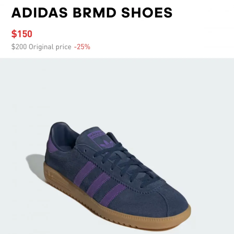Click the -25% discount label
The width and height of the screenshot is (234, 234).
82,47
